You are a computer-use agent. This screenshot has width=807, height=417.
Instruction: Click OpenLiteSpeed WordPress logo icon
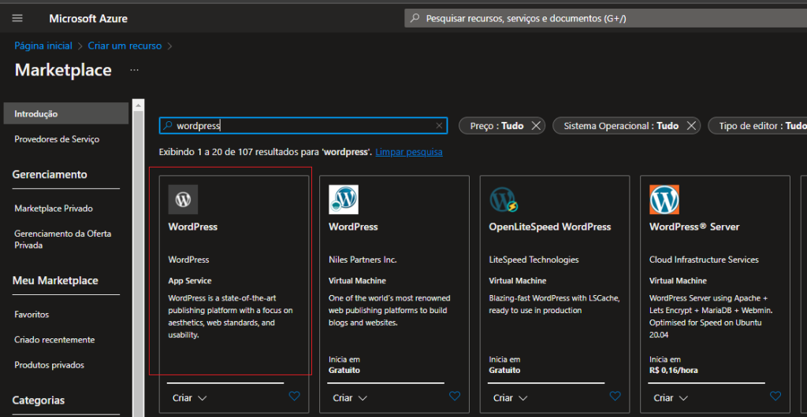504,199
